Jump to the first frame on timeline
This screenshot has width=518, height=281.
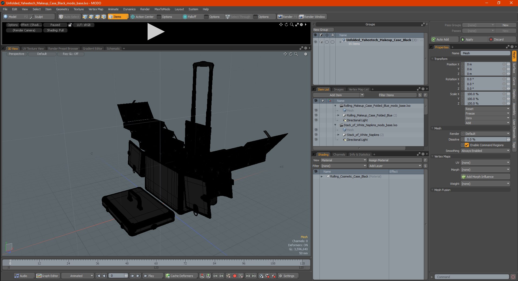(x=98, y=276)
